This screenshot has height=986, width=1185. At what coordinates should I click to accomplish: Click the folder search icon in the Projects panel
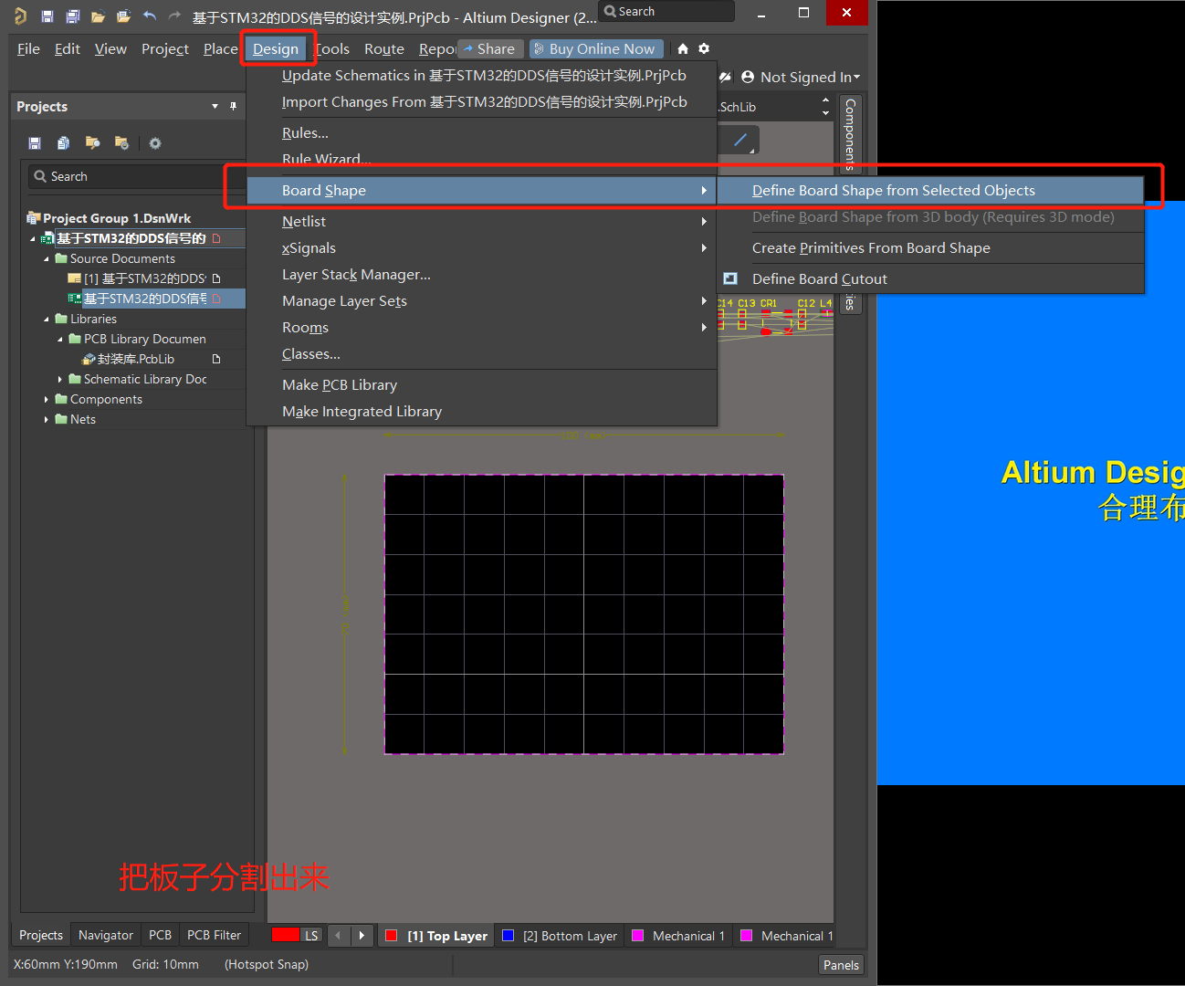tap(92, 142)
